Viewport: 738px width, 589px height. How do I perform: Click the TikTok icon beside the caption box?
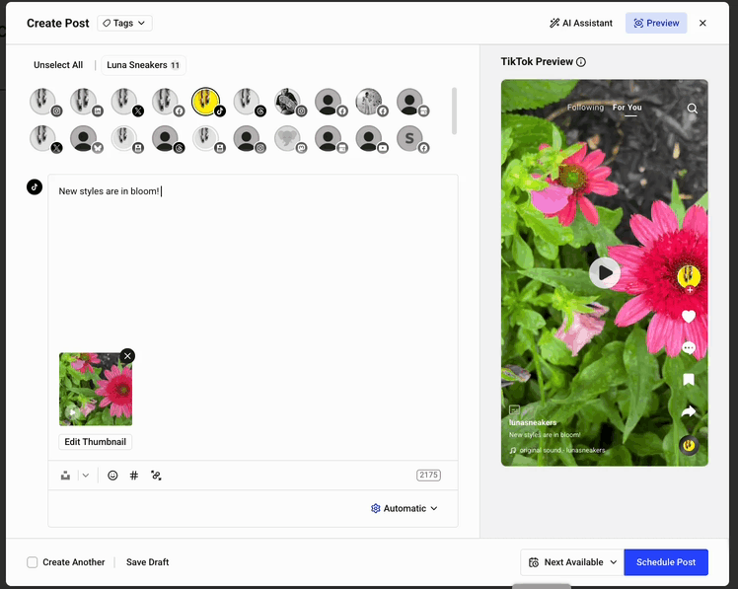(35, 186)
